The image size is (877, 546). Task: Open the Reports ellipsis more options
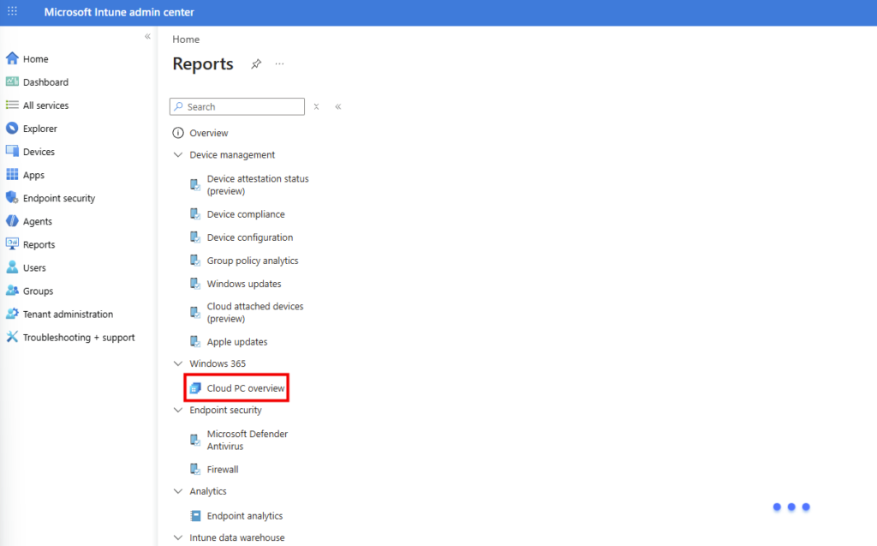(279, 64)
